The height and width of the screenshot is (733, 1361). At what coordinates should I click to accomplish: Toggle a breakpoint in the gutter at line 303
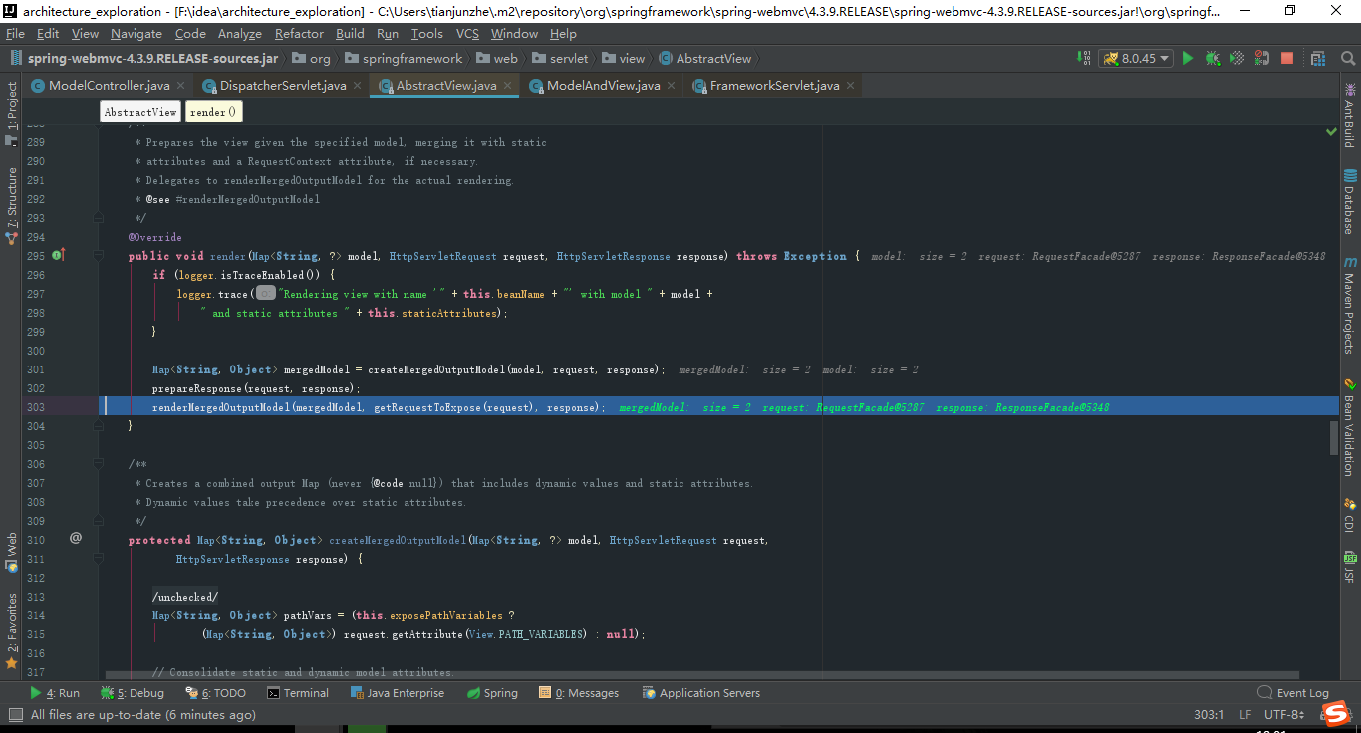pos(75,406)
